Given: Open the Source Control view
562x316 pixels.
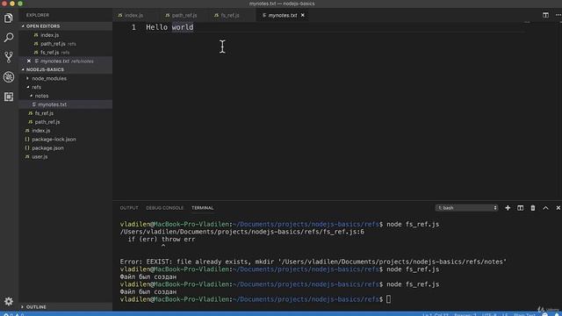Looking at the screenshot, I should pos(9,57).
